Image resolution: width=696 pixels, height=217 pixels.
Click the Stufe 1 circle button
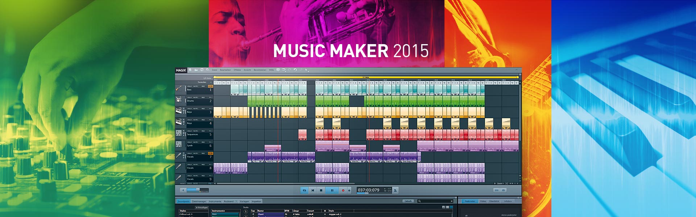point(246,211)
